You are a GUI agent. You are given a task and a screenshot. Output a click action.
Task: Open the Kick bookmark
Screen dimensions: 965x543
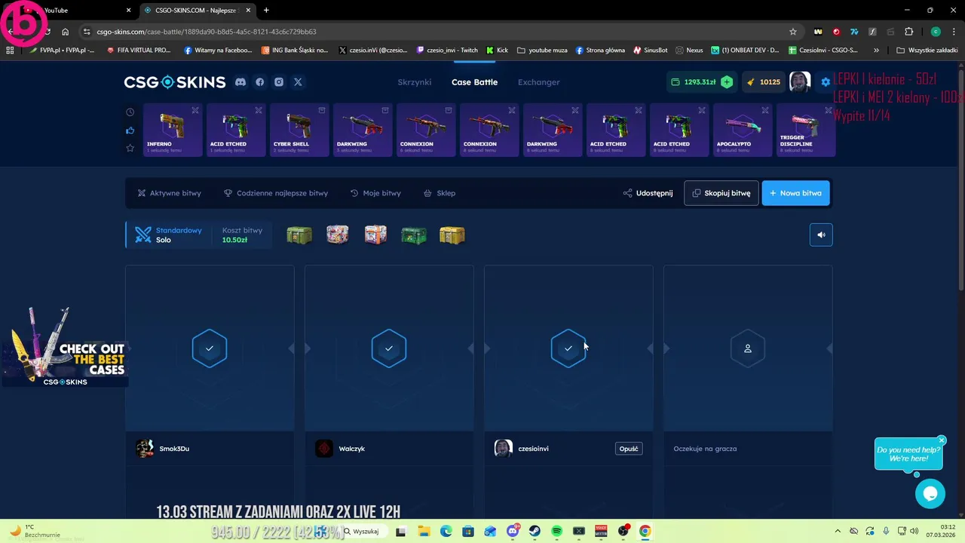click(x=497, y=50)
